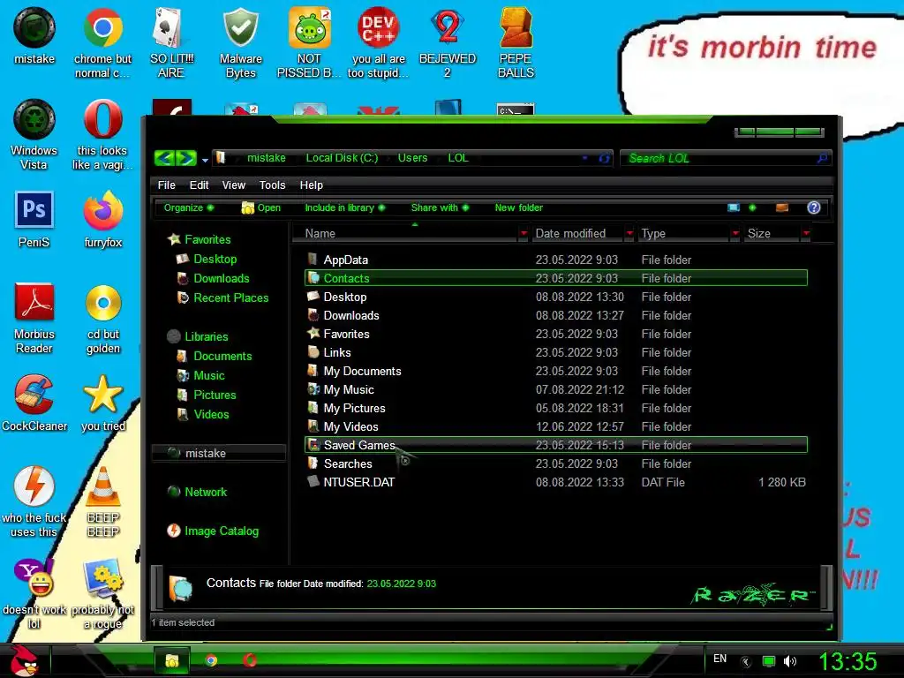
Task: Launch the red Opera icon on desktop
Action: [102, 134]
